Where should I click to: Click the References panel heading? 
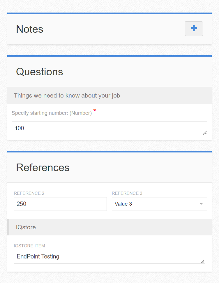click(43, 168)
